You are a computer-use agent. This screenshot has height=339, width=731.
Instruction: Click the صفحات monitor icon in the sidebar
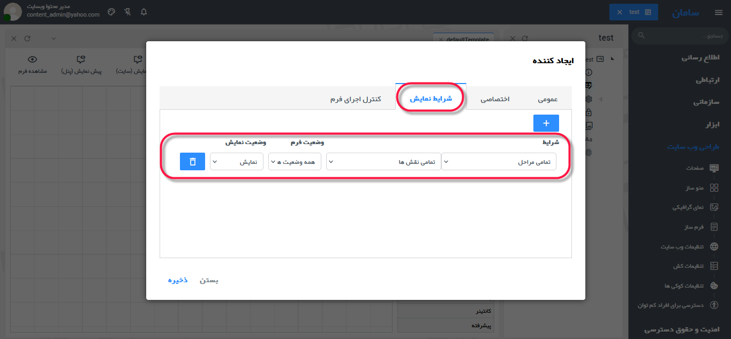click(714, 168)
